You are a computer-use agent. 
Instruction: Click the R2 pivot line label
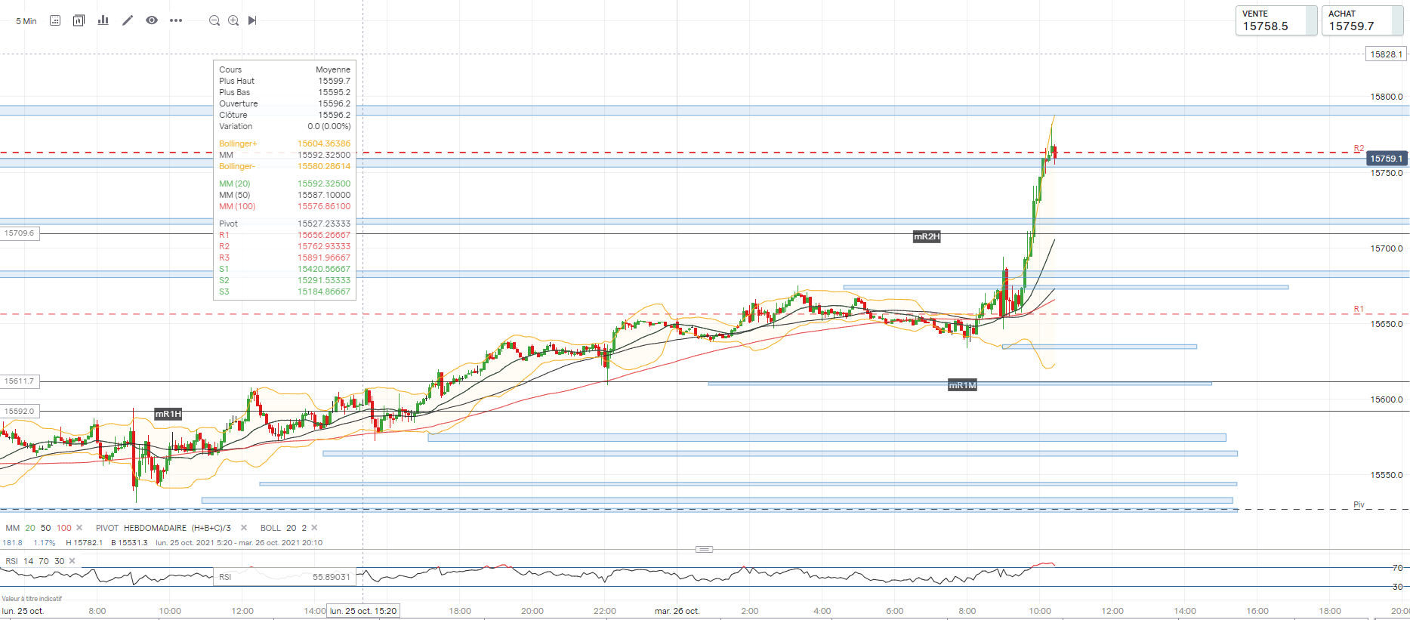[x=1359, y=149]
